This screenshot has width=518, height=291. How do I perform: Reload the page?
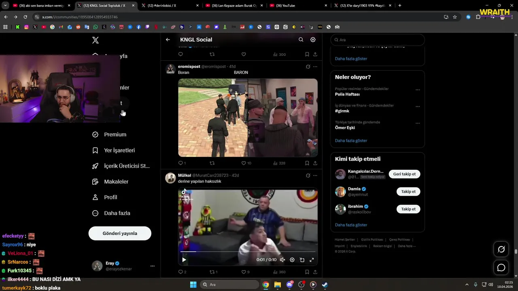coord(25,17)
